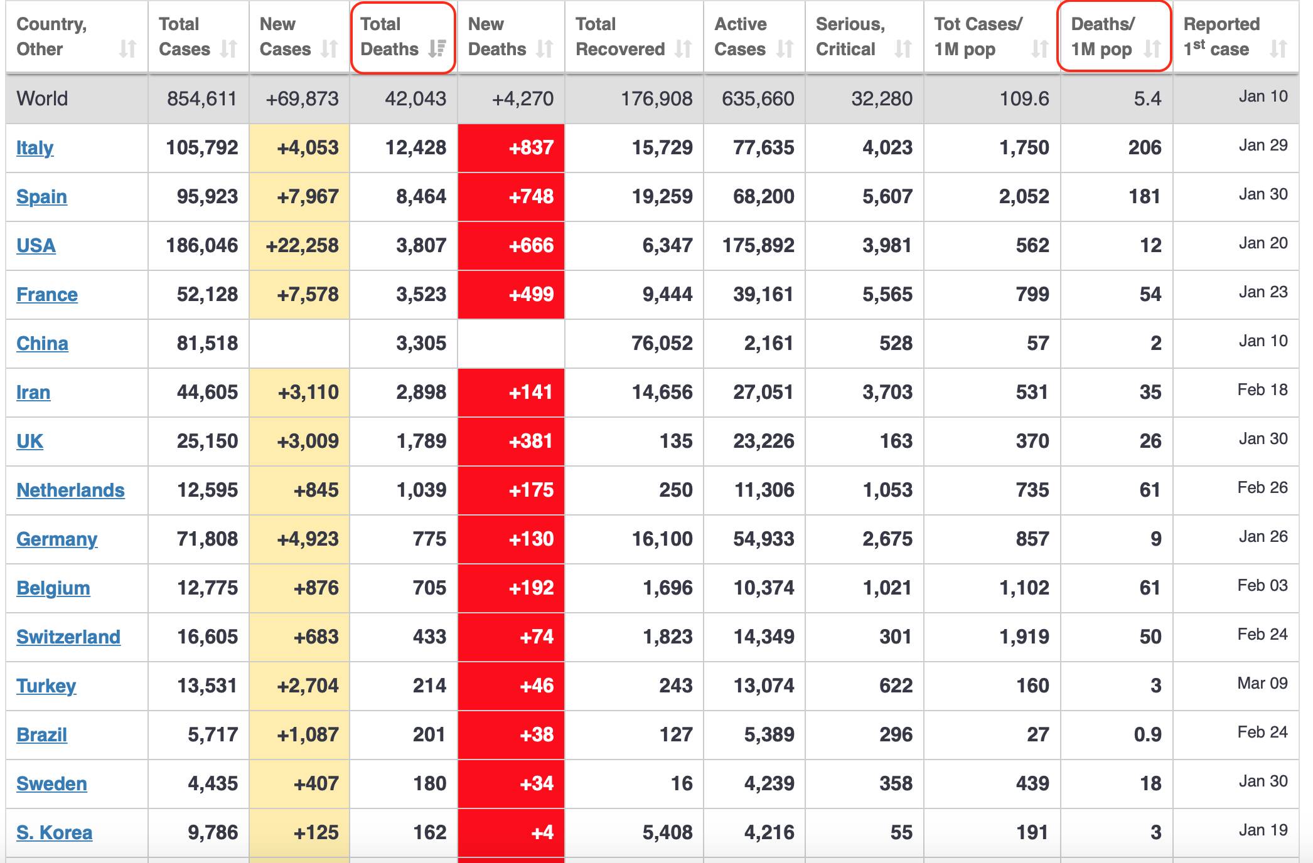The height and width of the screenshot is (863, 1313).
Task: Click the World total cases cell
Action: click(x=199, y=99)
